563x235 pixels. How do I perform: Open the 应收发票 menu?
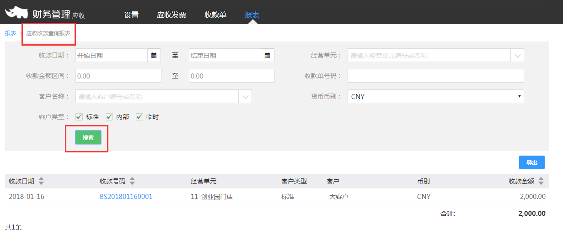coord(172,15)
